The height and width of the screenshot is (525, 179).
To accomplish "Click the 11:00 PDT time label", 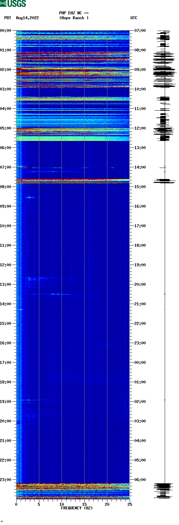I will pos(6,245).
